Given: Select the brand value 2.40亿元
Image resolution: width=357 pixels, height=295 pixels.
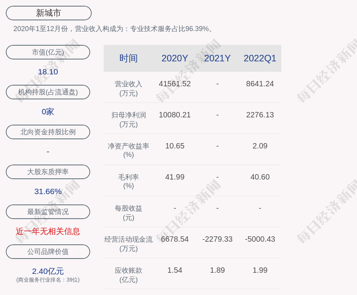Looking at the screenshot, I should point(48,271).
